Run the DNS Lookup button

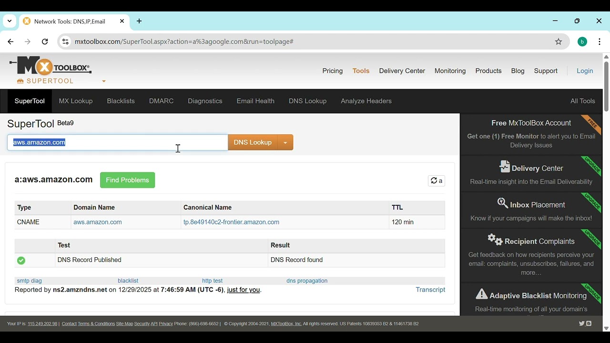tap(253, 142)
